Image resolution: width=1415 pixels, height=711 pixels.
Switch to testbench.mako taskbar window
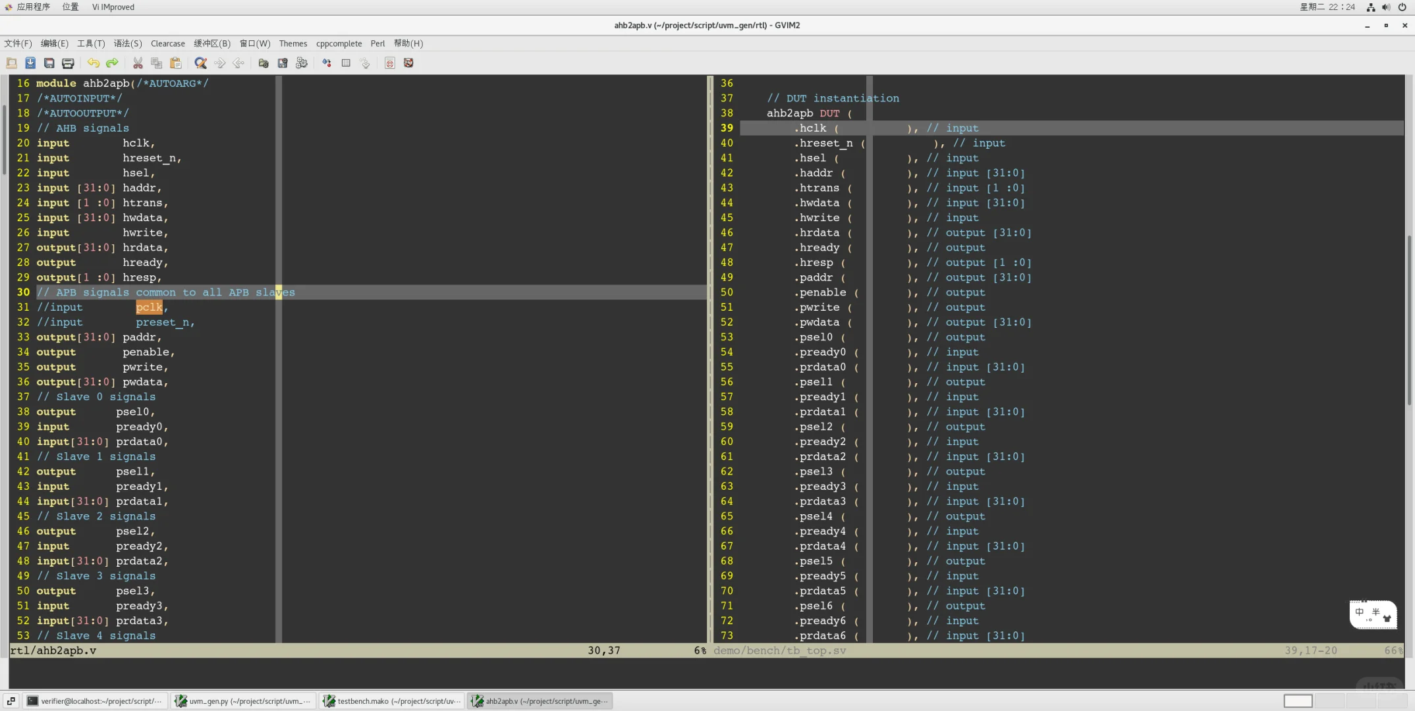pyautogui.click(x=392, y=701)
